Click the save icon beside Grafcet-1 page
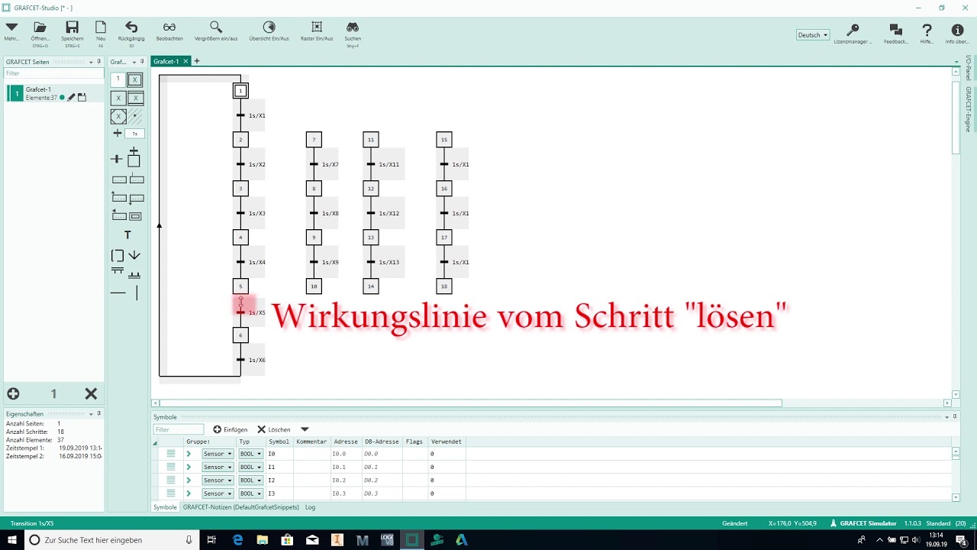The width and height of the screenshot is (977, 550). [x=82, y=97]
